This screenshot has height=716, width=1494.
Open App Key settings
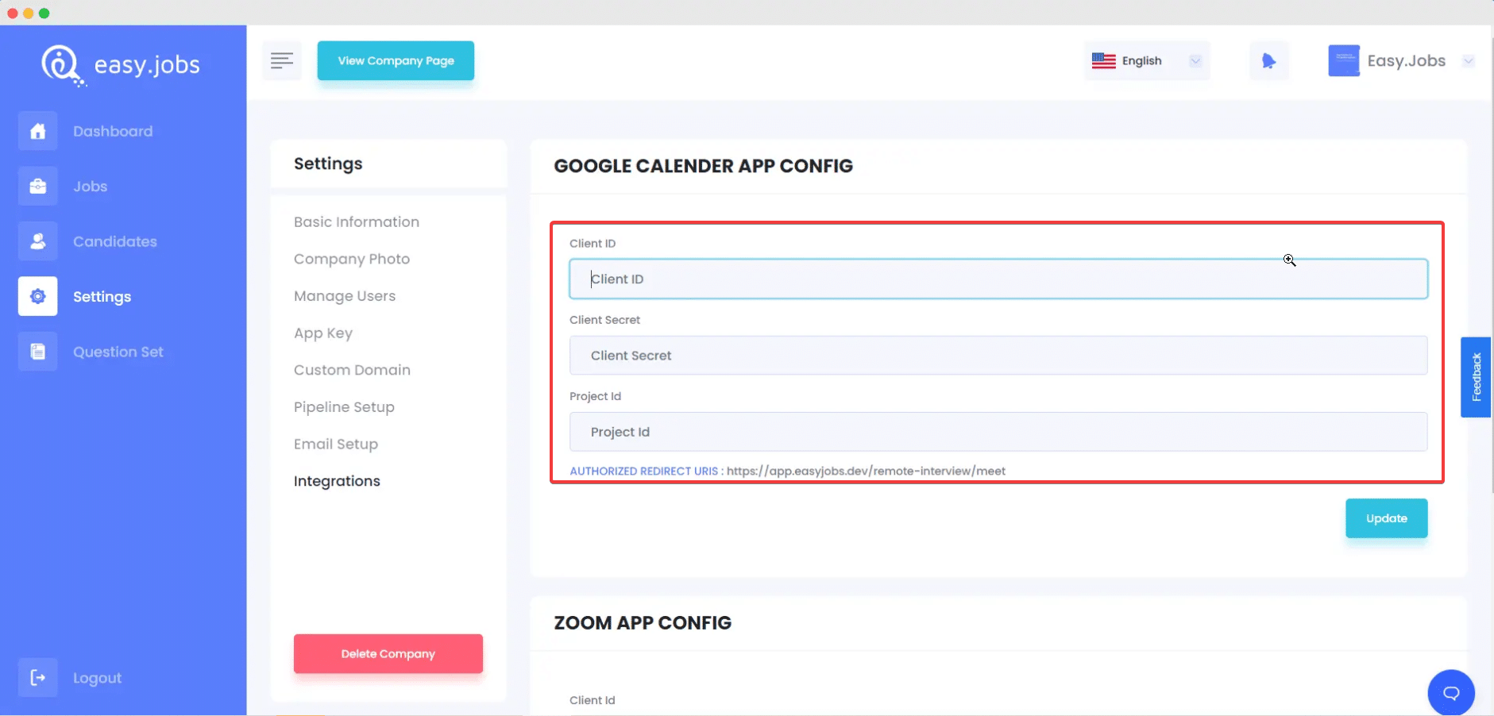tap(323, 333)
